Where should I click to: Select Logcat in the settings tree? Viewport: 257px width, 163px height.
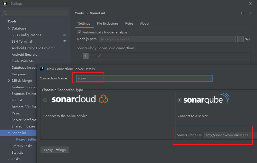(17, 100)
